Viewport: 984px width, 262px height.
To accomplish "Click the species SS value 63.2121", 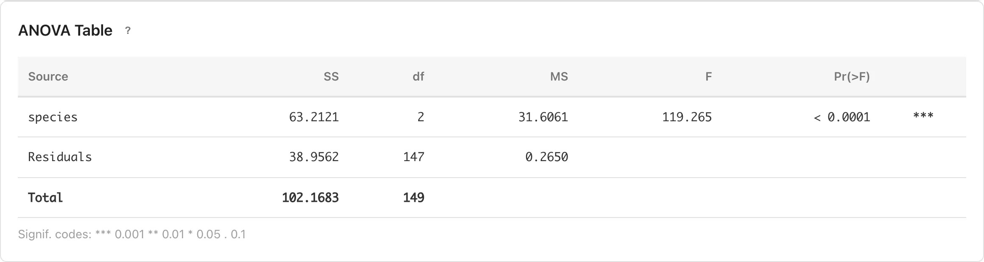I will click(314, 117).
